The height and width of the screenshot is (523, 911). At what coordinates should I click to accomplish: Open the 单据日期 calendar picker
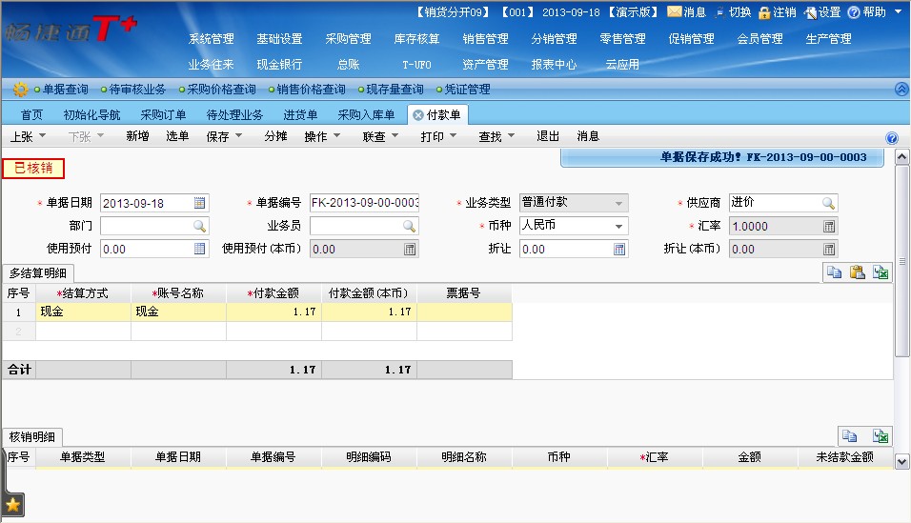(199, 203)
